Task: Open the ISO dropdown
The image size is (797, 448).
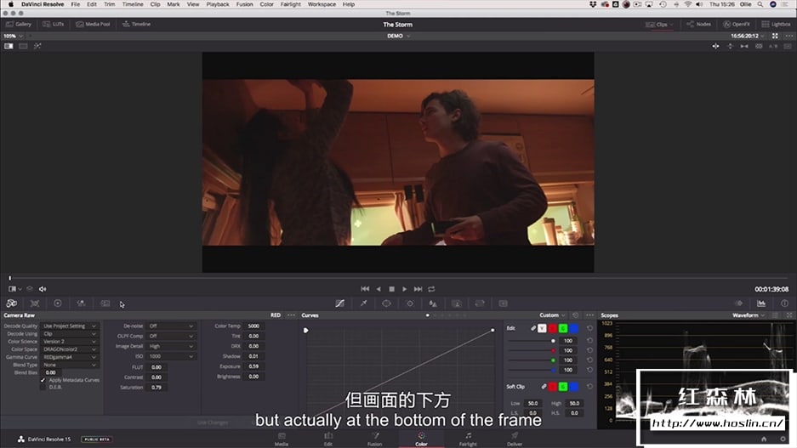Action: coord(171,356)
